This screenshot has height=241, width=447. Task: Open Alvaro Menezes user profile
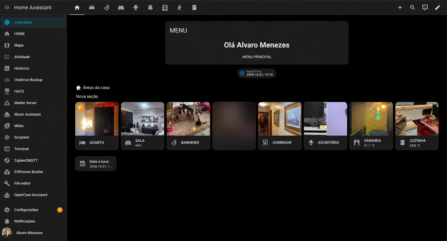[33, 233]
